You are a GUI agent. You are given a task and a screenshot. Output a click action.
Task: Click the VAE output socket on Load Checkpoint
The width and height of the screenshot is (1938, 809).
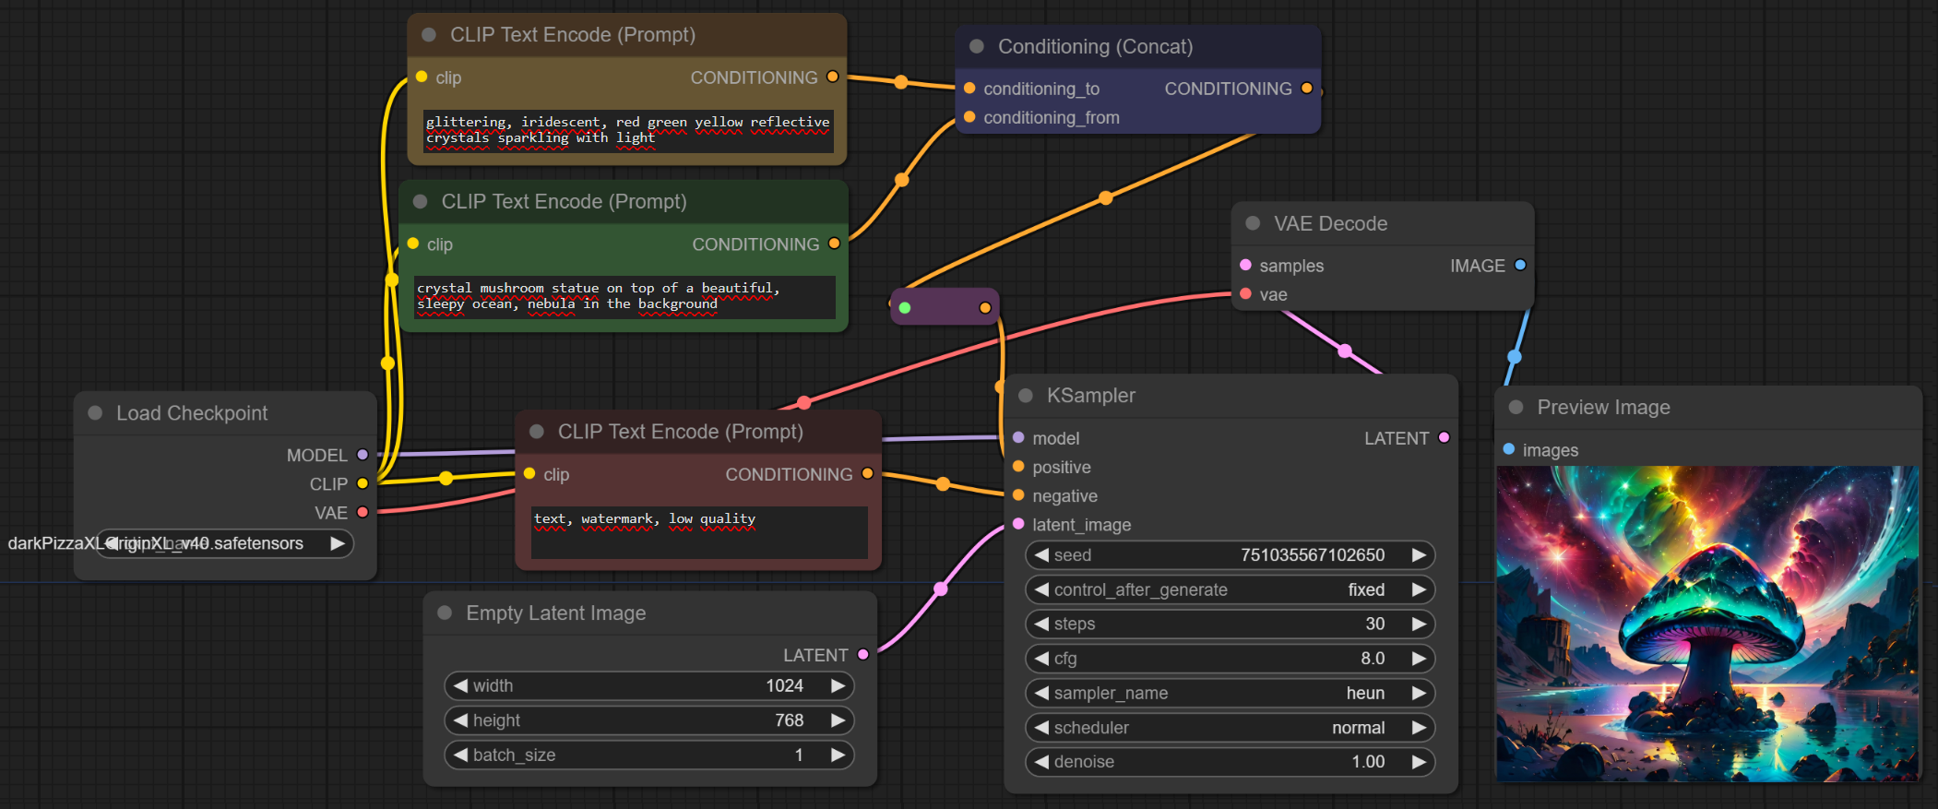(363, 512)
